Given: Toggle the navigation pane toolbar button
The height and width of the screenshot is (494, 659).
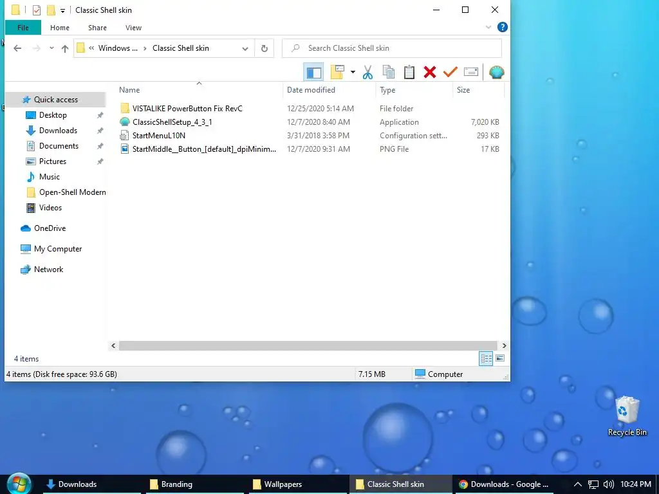Looking at the screenshot, I should (313, 72).
